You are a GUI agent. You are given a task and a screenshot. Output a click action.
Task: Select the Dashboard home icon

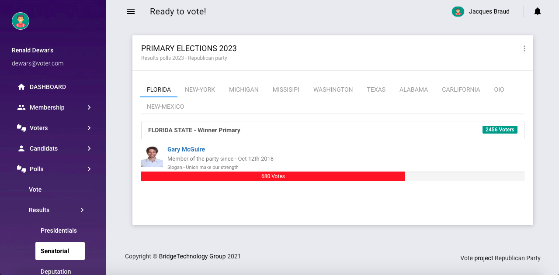coord(21,86)
